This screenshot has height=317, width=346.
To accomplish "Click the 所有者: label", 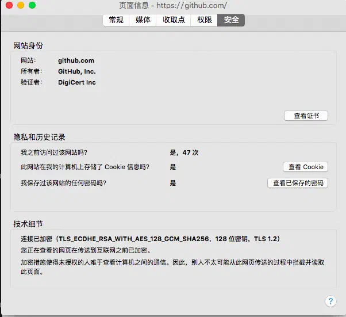I will click(x=32, y=71).
